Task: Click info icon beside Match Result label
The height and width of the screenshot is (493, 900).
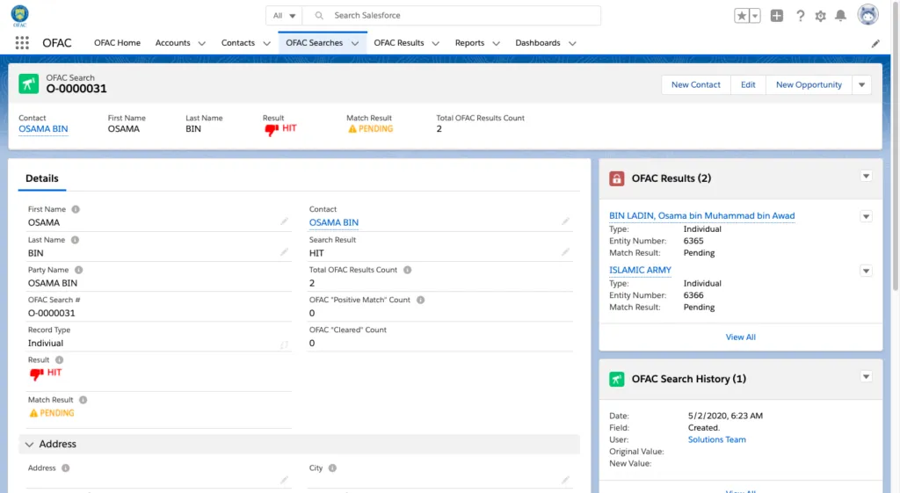Action: tap(83, 400)
